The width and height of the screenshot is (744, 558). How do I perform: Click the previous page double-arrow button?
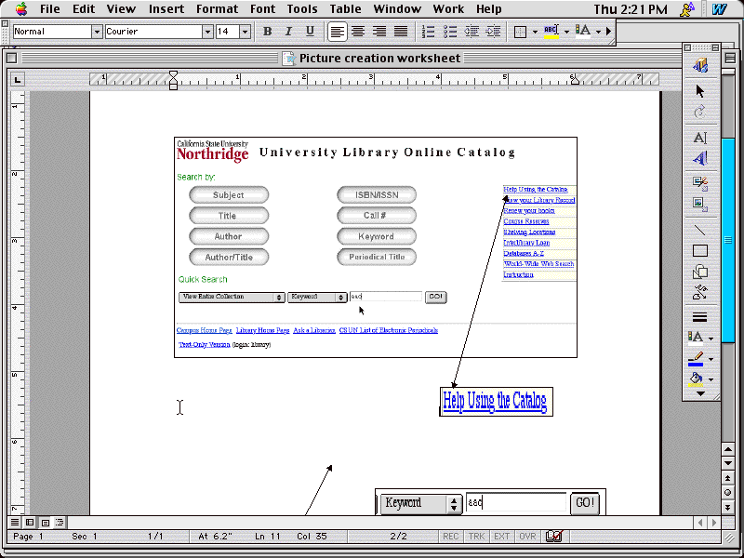coord(728,477)
